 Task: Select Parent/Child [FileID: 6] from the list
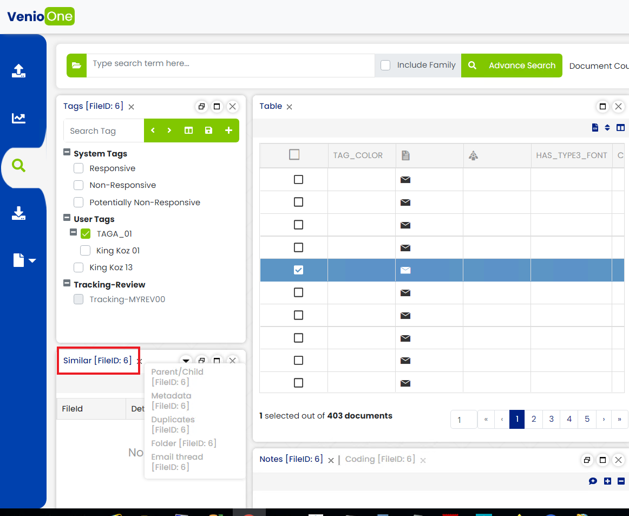pos(178,377)
